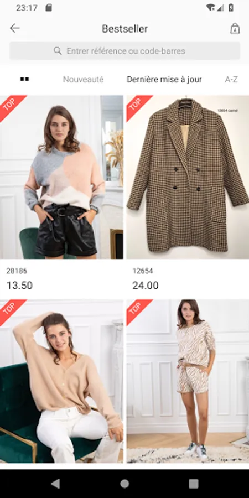Viewport: 249px width, 498px height.
Task: Open the color-block sweater product image
Action: 61,177
